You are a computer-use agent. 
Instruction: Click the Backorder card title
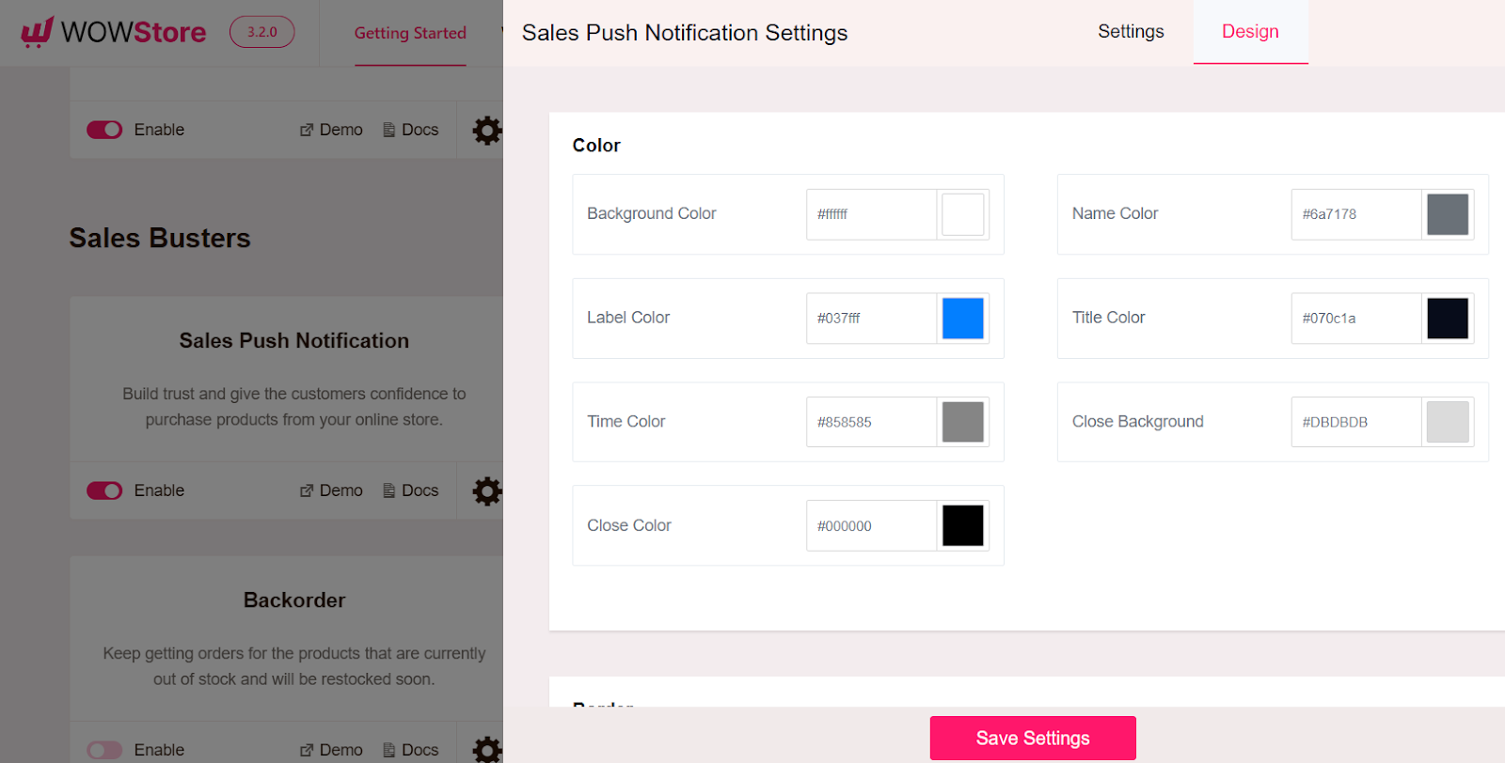[x=294, y=600]
